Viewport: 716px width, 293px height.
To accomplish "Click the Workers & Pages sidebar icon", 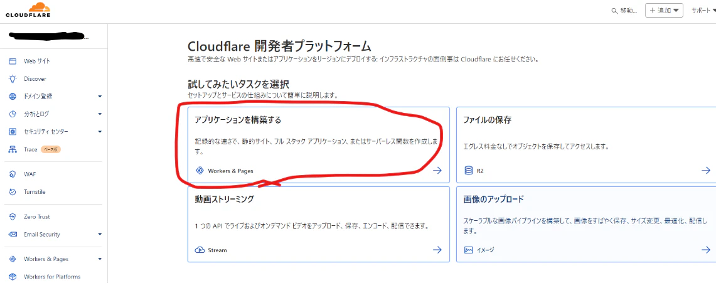I will (x=13, y=259).
